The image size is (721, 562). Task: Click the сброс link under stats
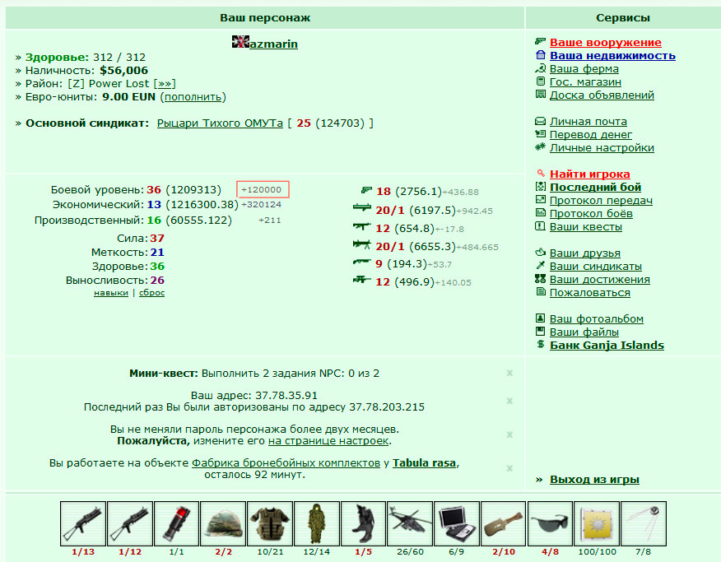pyautogui.click(x=151, y=293)
